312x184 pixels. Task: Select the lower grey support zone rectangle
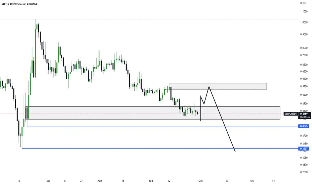click(x=153, y=113)
